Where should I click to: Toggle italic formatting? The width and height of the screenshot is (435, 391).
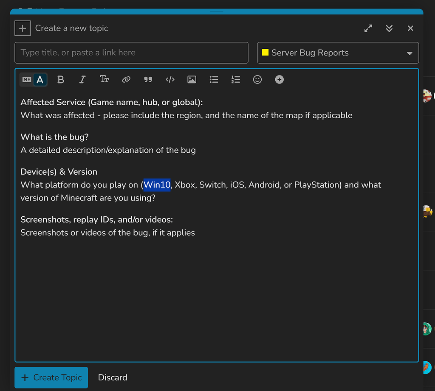click(x=82, y=80)
